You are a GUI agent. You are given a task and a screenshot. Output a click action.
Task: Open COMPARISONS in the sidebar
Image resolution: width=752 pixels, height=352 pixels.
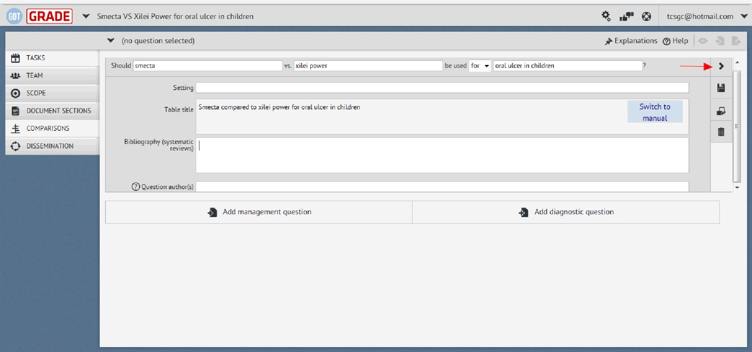(52, 129)
